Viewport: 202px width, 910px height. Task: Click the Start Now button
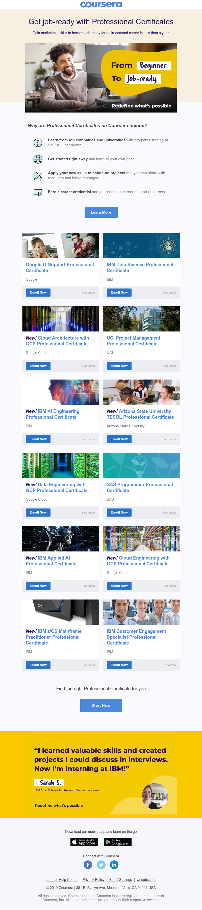pyautogui.click(x=101, y=705)
